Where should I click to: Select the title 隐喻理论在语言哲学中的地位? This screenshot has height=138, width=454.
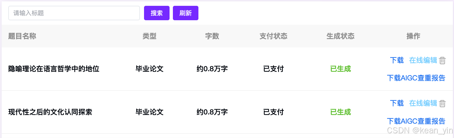click(54, 69)
